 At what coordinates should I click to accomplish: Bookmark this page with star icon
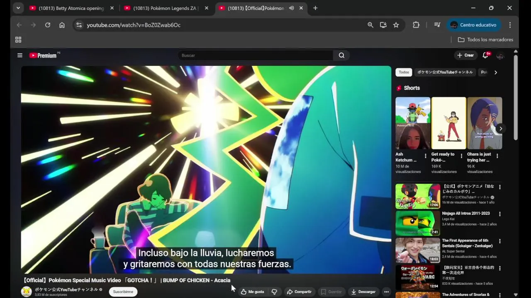pos(396,25)
